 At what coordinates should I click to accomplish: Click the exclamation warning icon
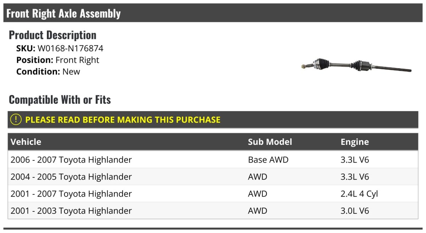pos(16,120)
